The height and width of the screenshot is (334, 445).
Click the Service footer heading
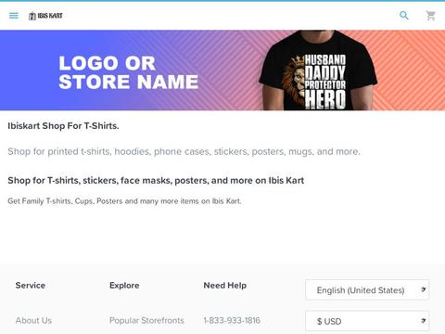click(x=31, y=285)
